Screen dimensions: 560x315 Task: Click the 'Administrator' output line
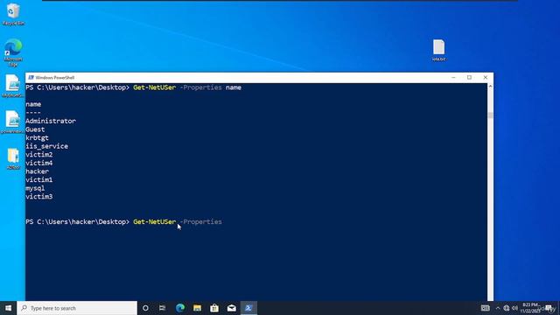click(51, 121)
